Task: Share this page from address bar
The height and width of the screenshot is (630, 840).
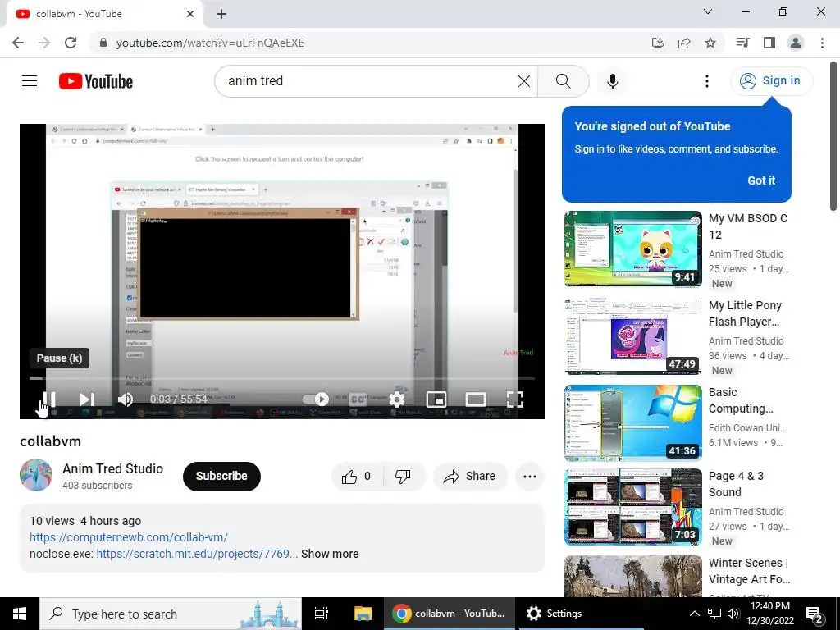Action: click(684, 43)
